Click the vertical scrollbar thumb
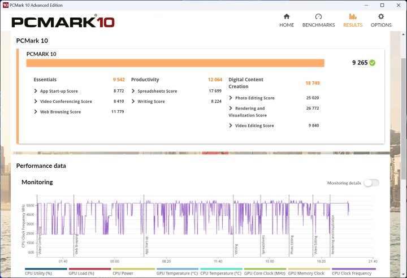407x278 pixels. [403, 118]
